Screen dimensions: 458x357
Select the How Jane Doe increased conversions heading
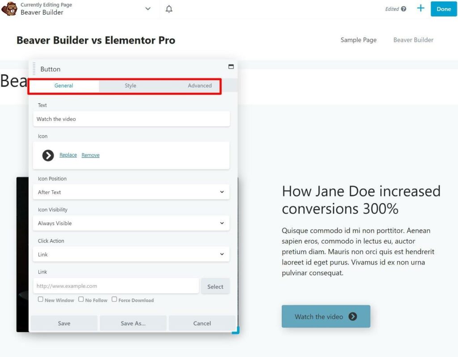point(361,200)
